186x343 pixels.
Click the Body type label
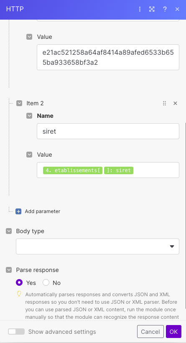coord(30,231)
